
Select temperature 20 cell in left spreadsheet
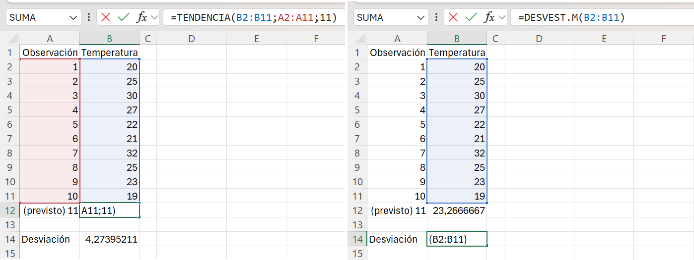pos(109,67)
